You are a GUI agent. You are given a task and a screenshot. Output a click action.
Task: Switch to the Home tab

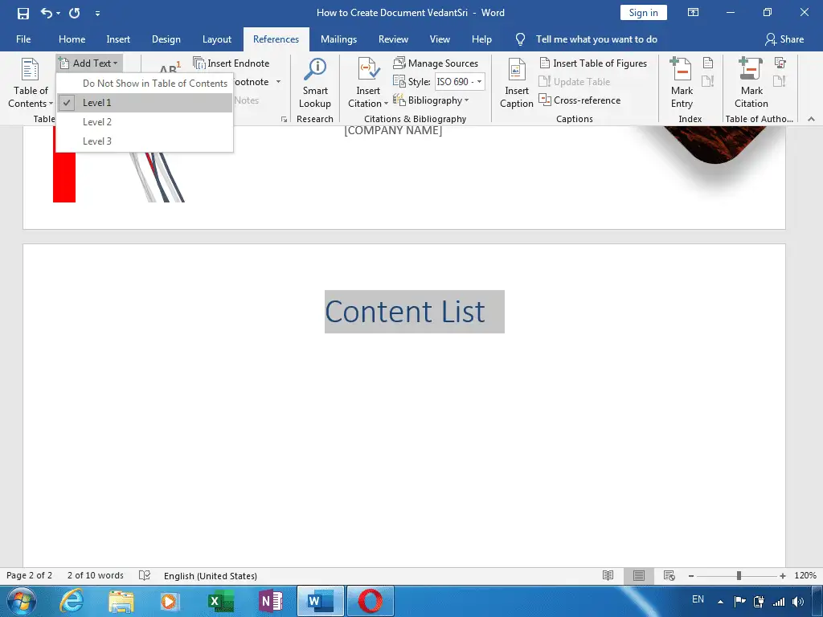click(72, 39)
